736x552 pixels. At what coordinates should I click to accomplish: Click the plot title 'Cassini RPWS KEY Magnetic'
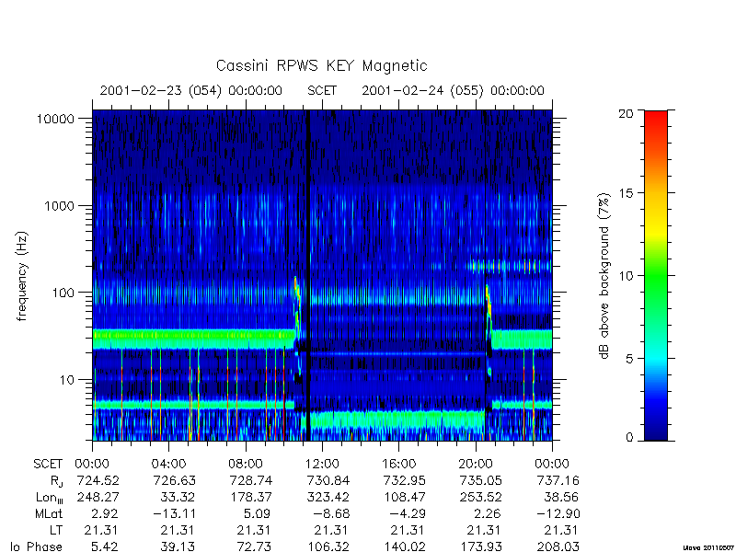tap(321, 65)
